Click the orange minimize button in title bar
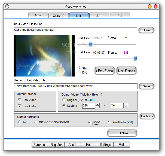 pos(149,6)
